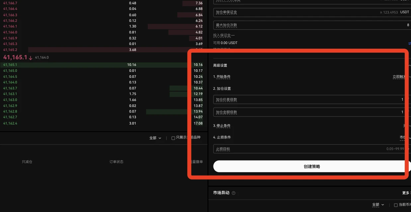Click the down arrow beside price 41,165.1
411x212 pixels.
tap(30, 57)
